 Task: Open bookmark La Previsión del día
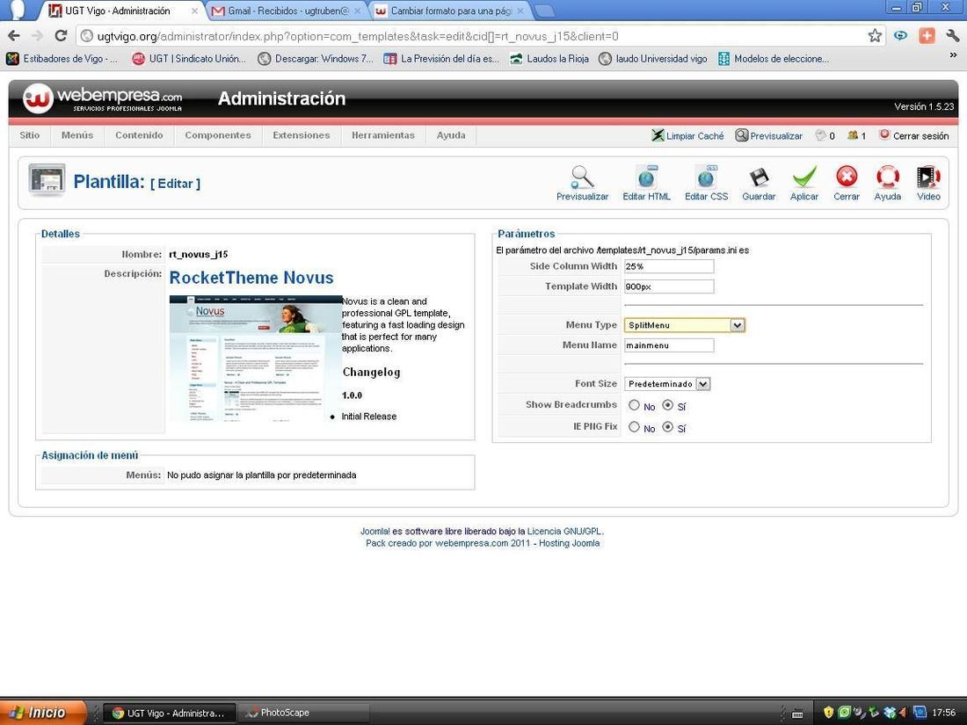coord(441,59)
